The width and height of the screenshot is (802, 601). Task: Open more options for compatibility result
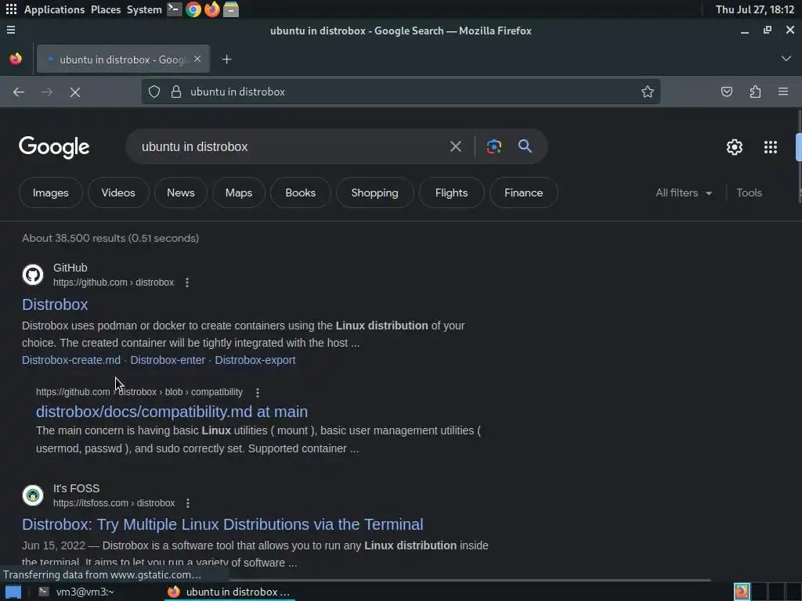coord(257,392)
